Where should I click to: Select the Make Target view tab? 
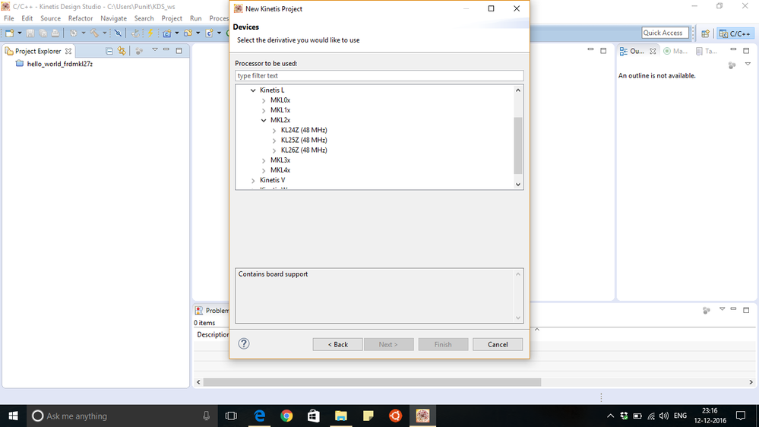[675, 51]
